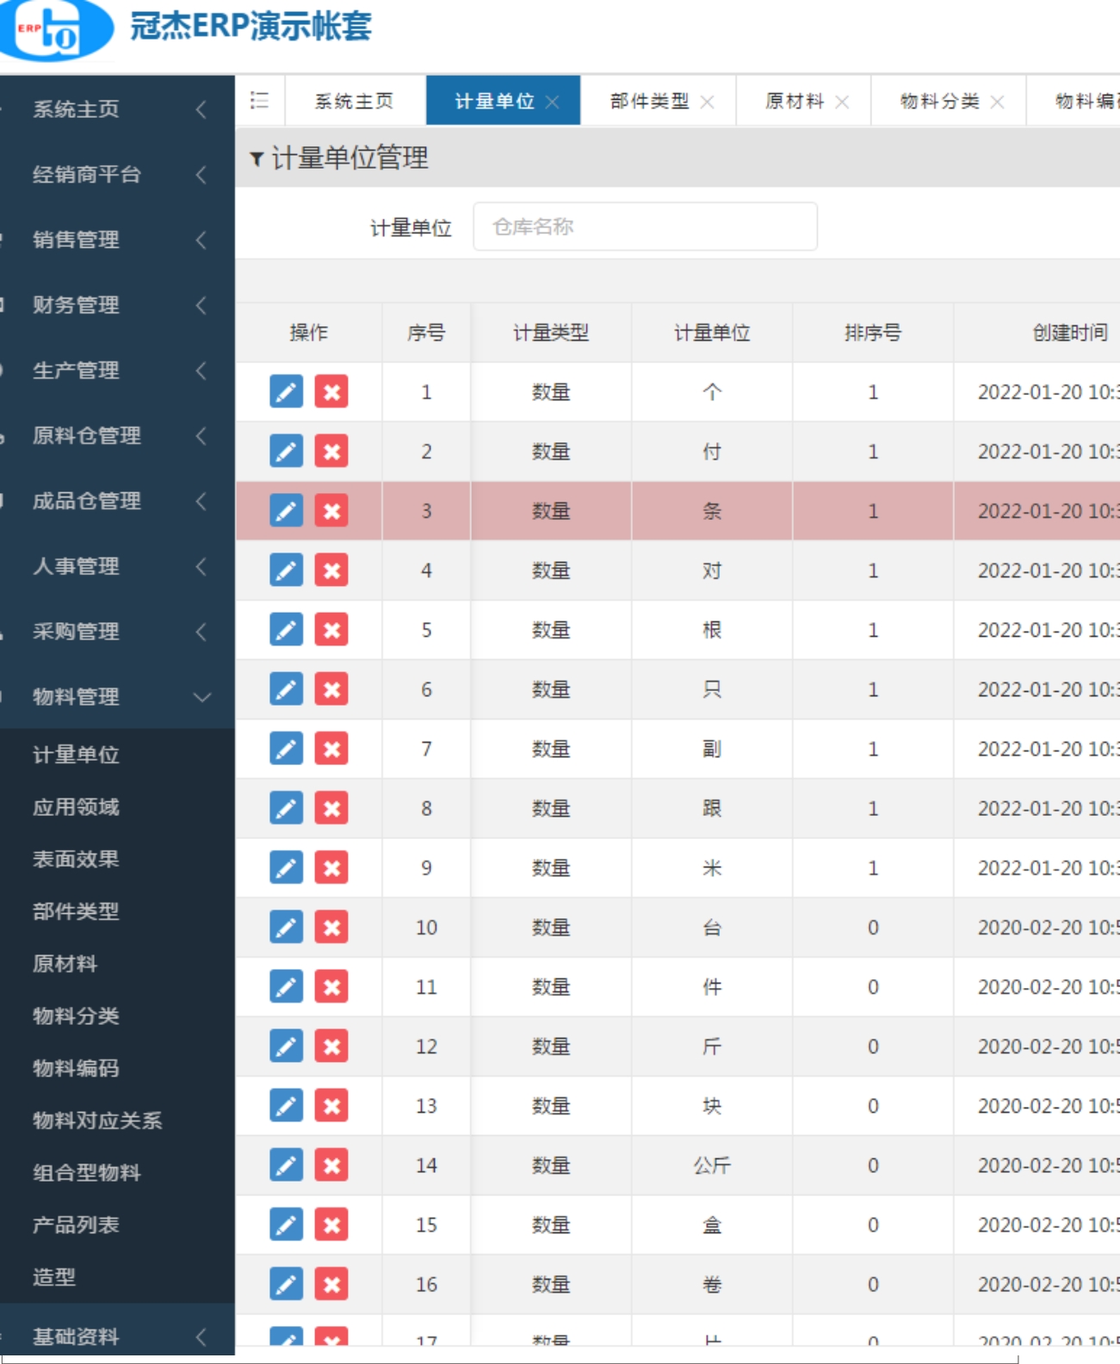Click the ERP logo icon

pyautogui.click(x=55, y=30)
